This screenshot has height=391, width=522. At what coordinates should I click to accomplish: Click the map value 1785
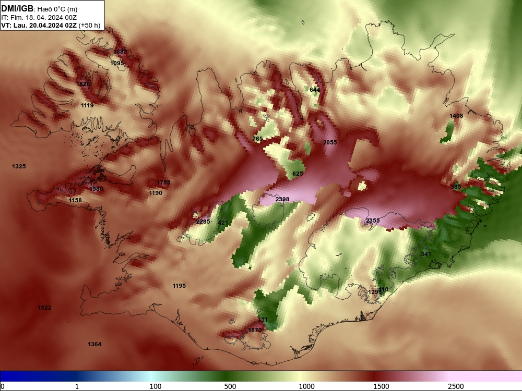[163, 182]
